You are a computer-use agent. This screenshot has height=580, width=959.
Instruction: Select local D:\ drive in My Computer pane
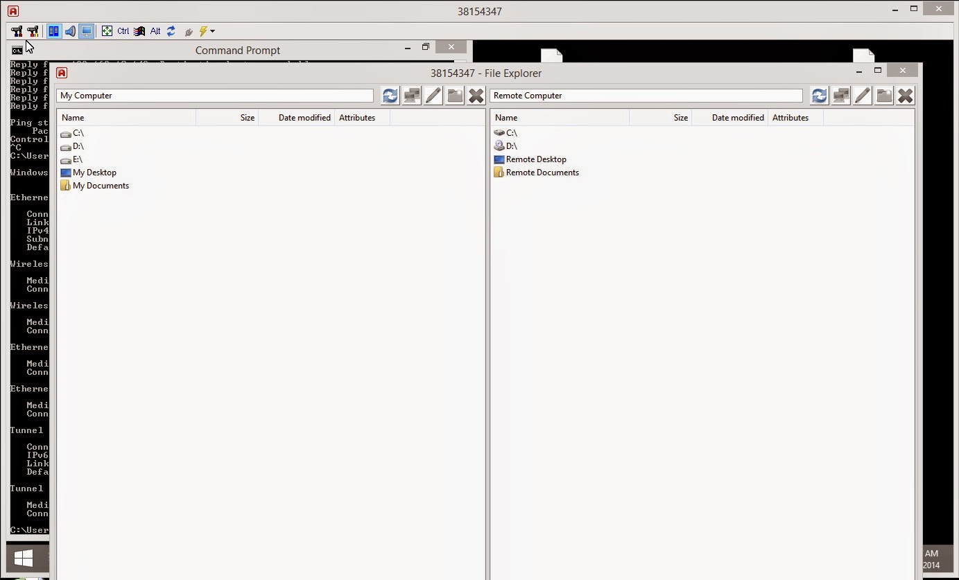point(72,146)
